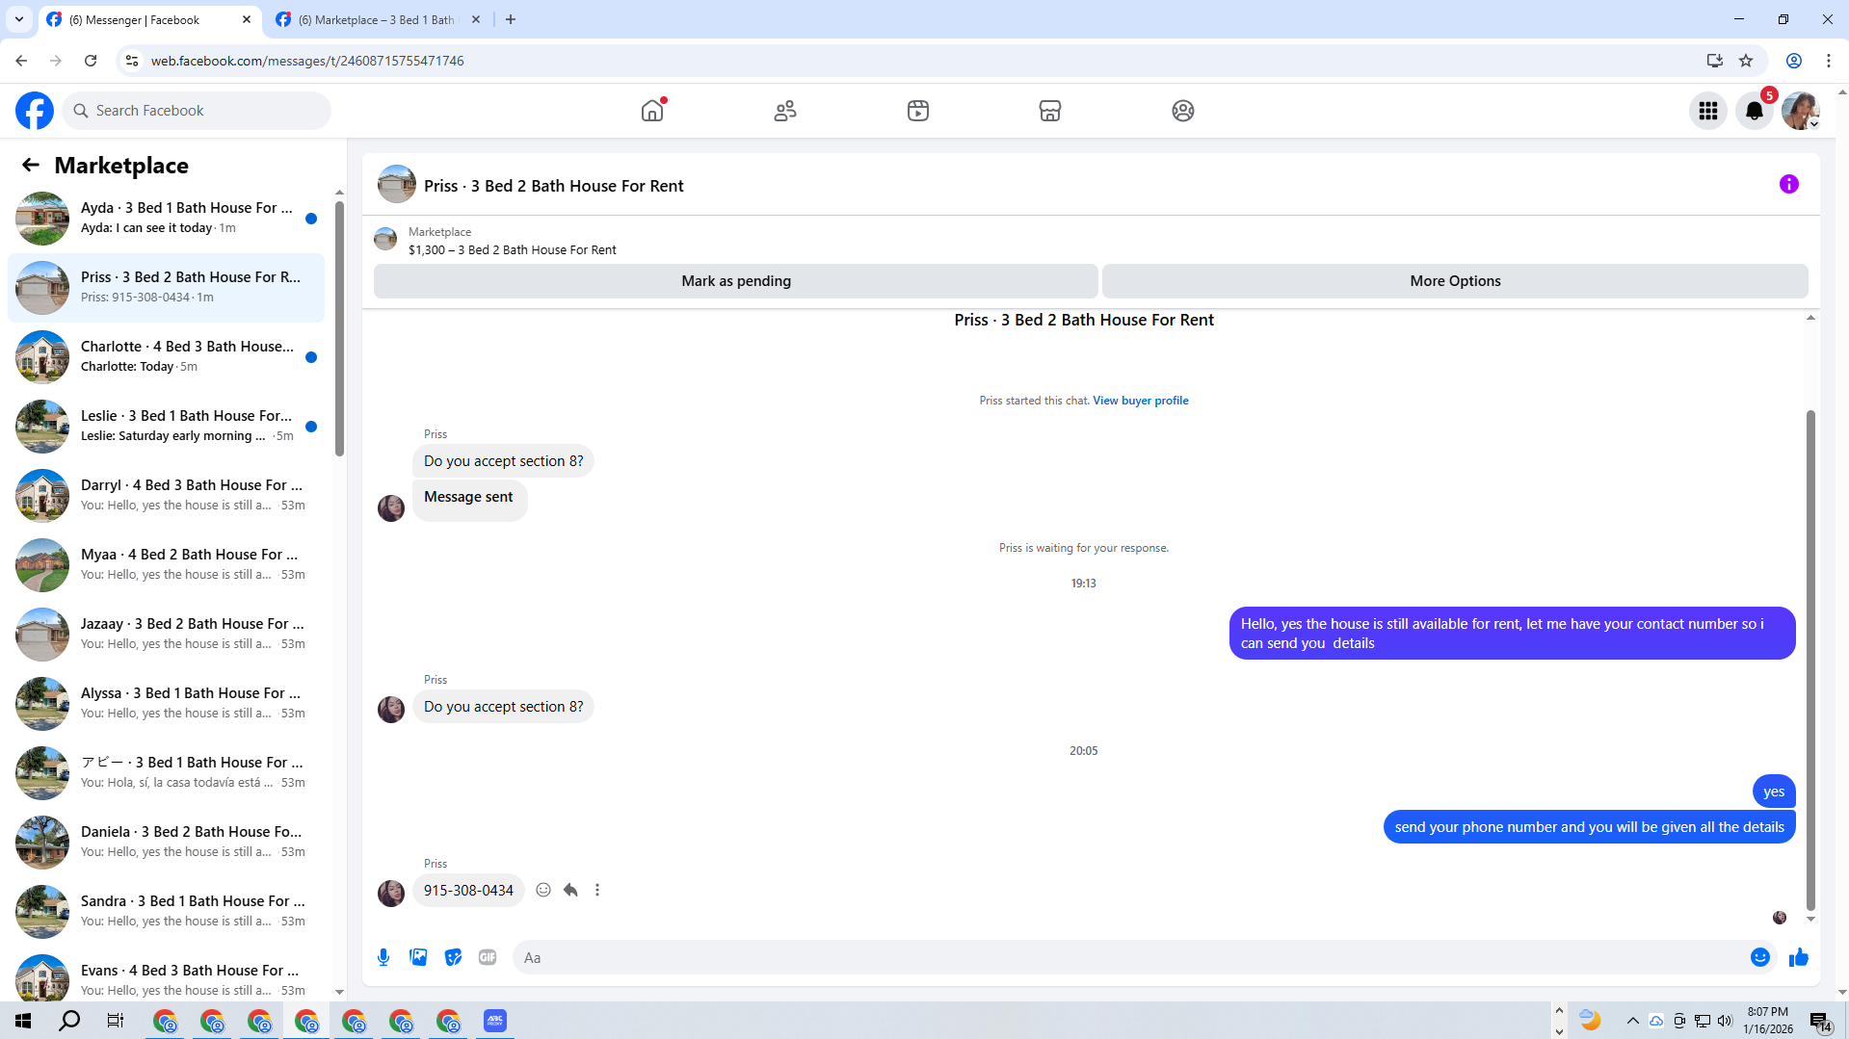The image size is (1849, 1039).
Task: Show hidden system tray icons
Action: [x=1632, y=1021]
